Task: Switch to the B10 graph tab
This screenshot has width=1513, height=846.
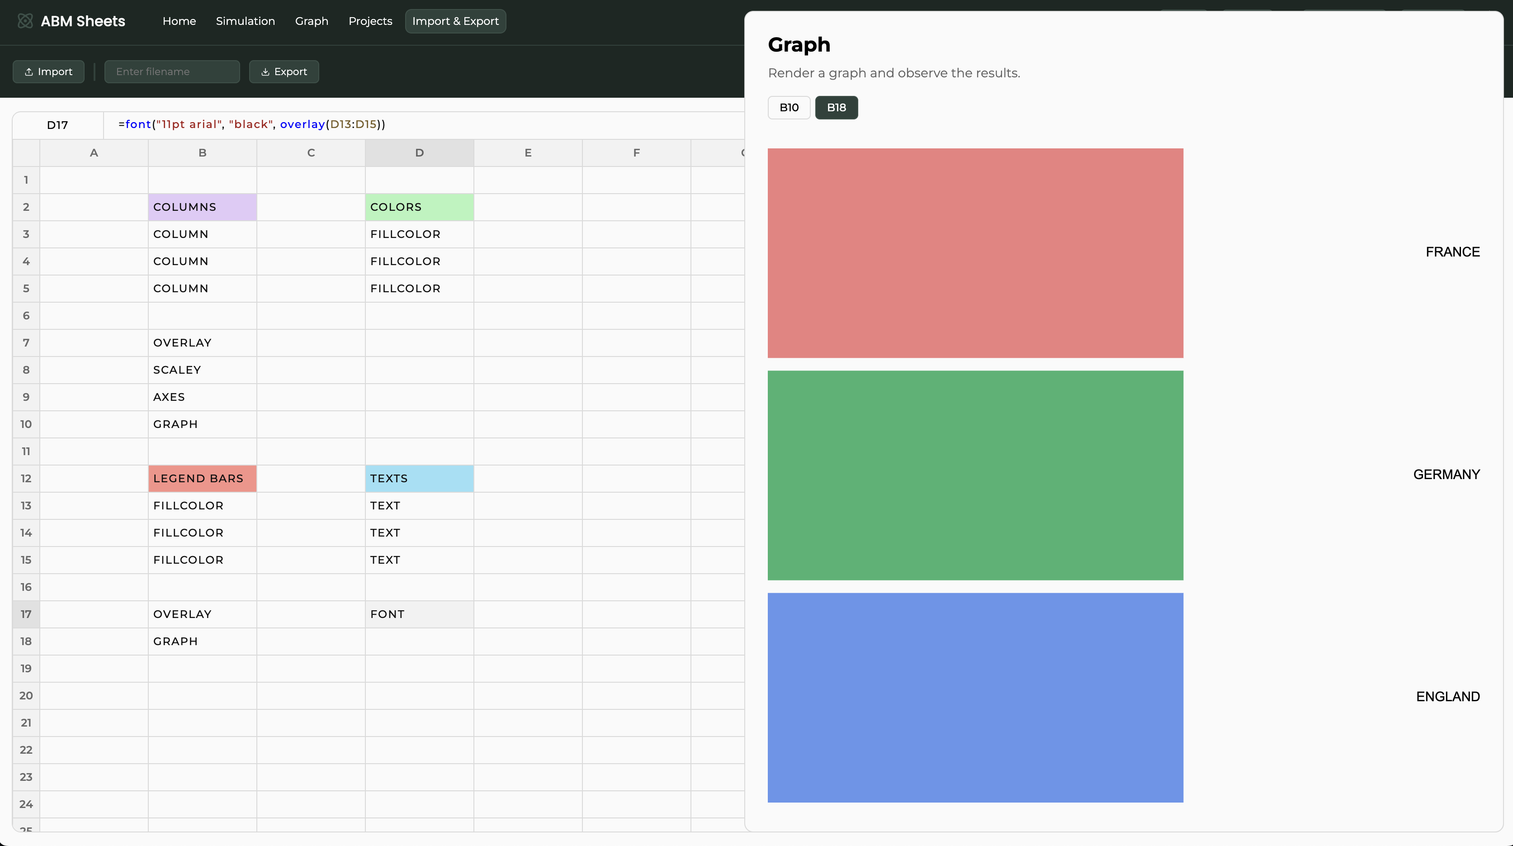Action: (x=789, y=108)
